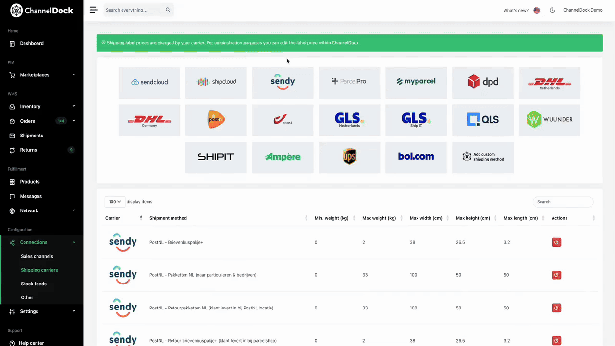615x346 pixels.
Task: Click the ChannelDock logo in sidebar
Action: (42, 10)
